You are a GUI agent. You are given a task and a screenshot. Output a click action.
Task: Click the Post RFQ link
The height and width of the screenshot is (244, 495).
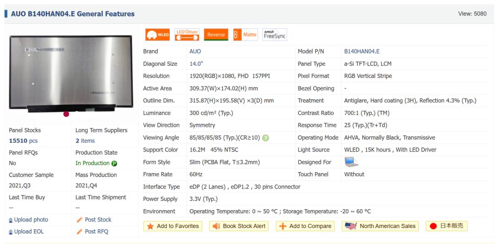96,231
